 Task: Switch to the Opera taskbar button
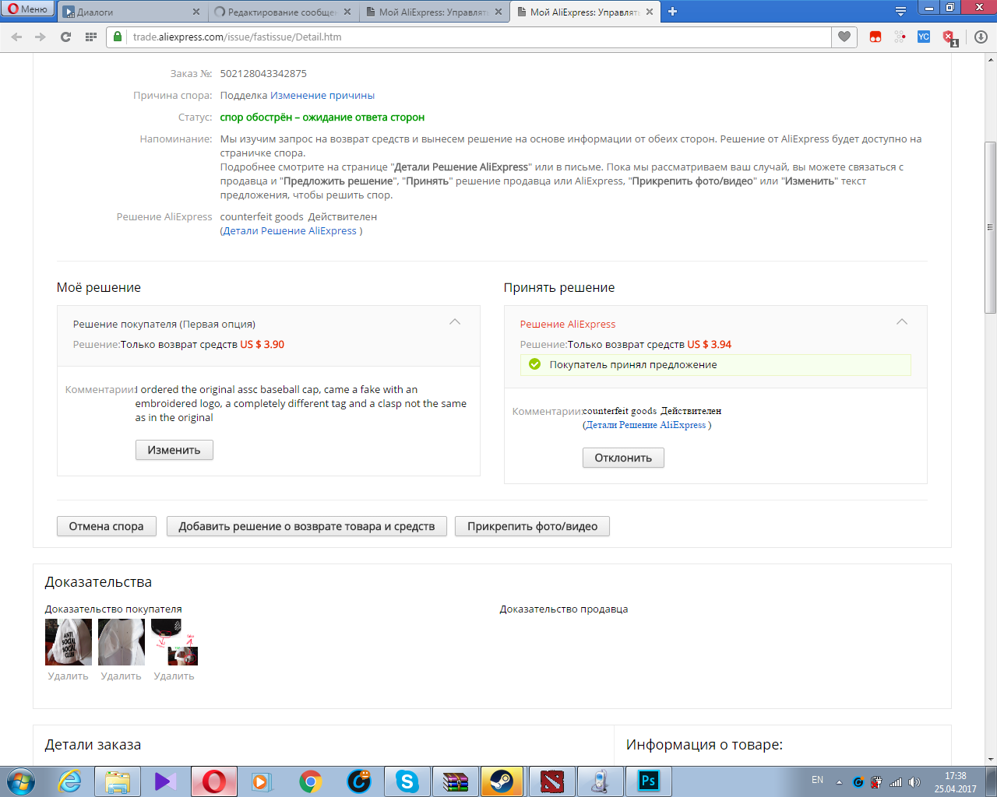[214, 781]
